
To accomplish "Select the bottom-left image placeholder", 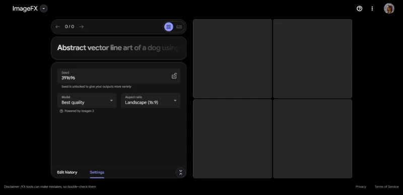I will pos(232,139).
